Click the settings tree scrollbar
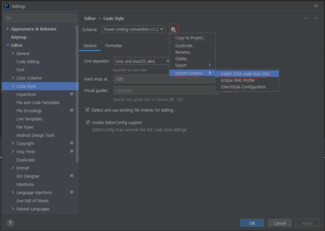Viewport: 325px width, 231px height. [77, 94]
